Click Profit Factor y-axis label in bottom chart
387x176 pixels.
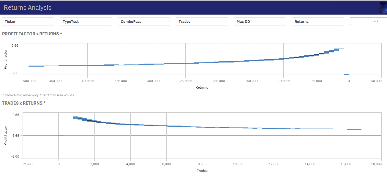coord(5,136)
